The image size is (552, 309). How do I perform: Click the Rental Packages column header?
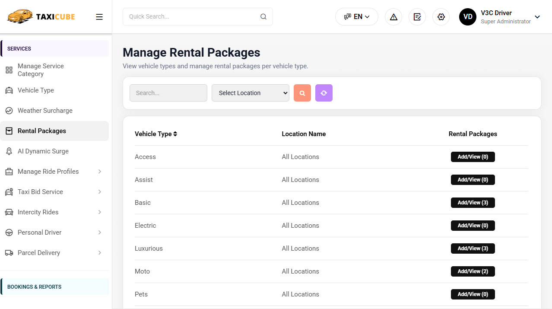point(473,134)
